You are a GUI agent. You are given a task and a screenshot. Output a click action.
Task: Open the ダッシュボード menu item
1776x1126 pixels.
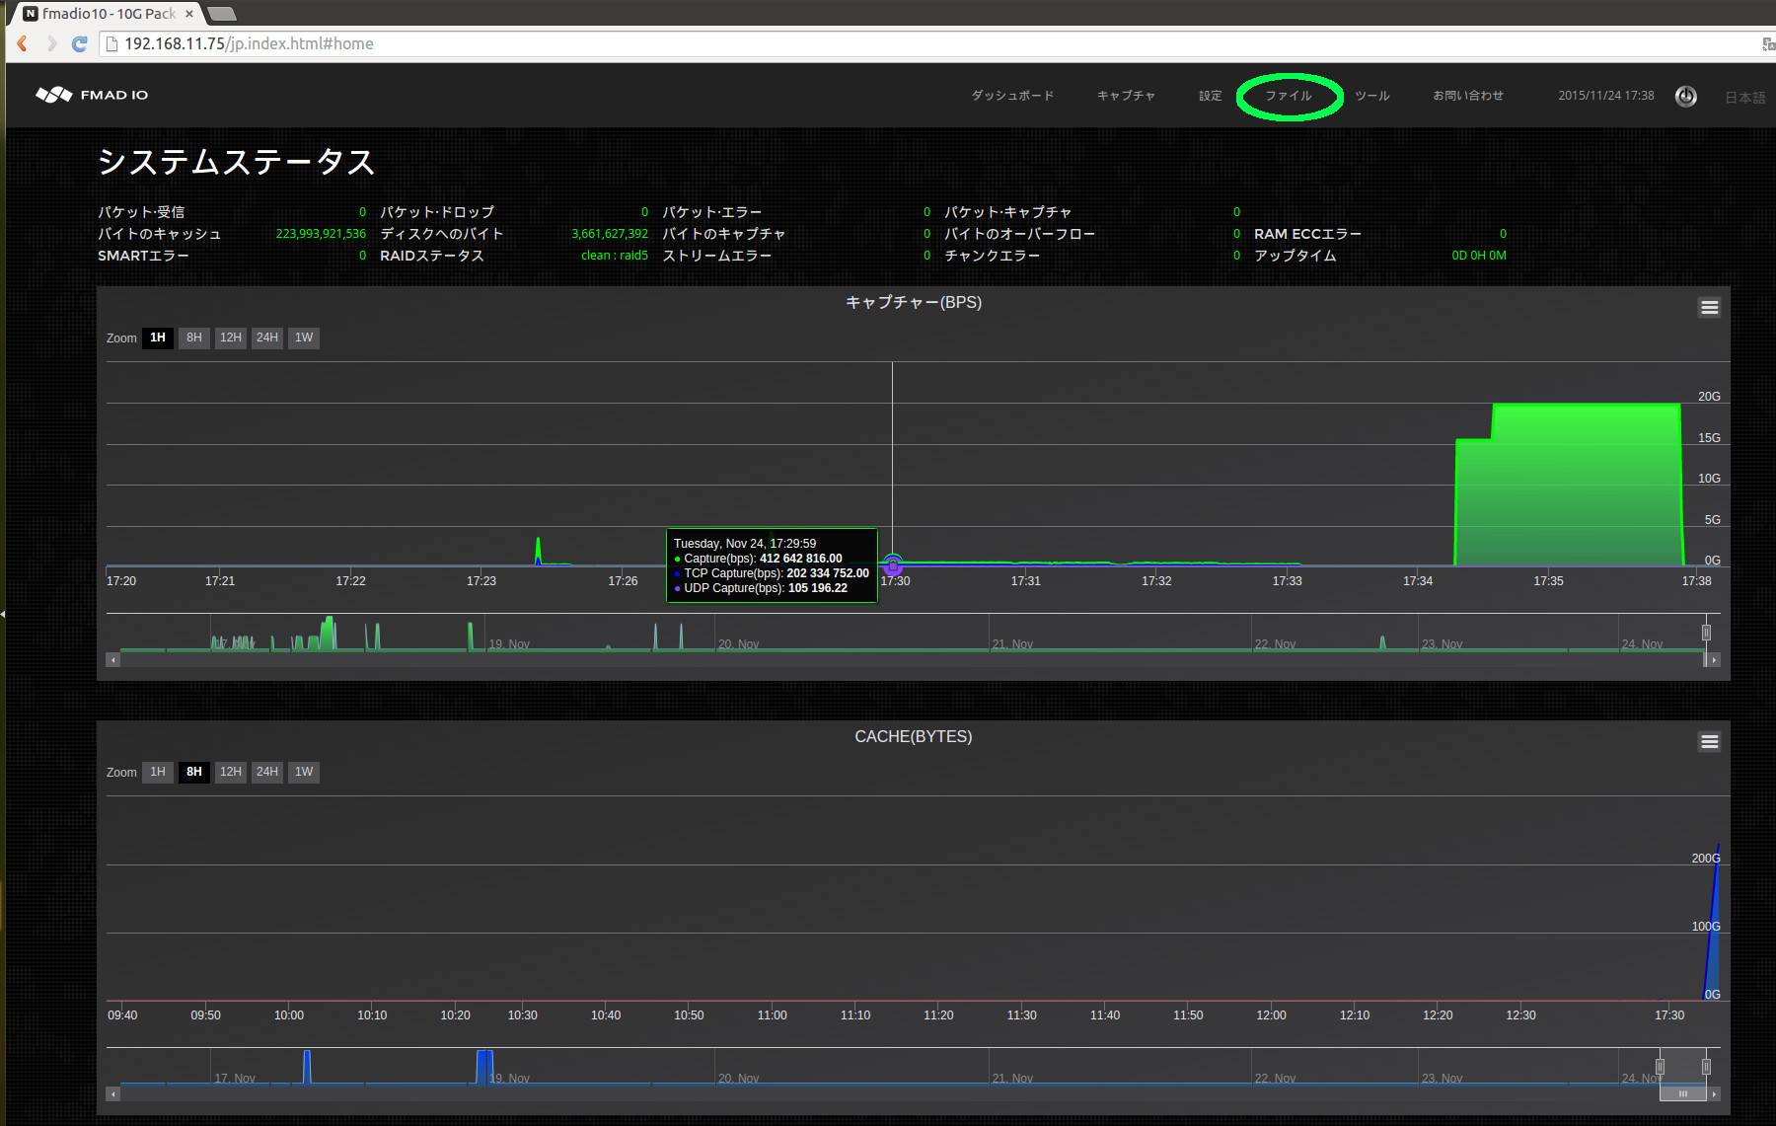click(1011, 96)
